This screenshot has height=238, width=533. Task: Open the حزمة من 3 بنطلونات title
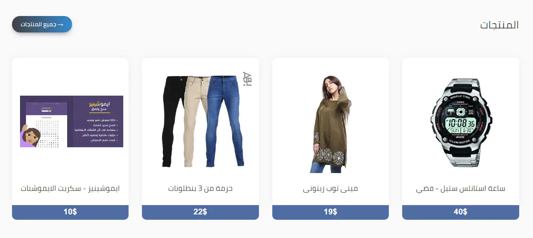click(x=200, y=188)
